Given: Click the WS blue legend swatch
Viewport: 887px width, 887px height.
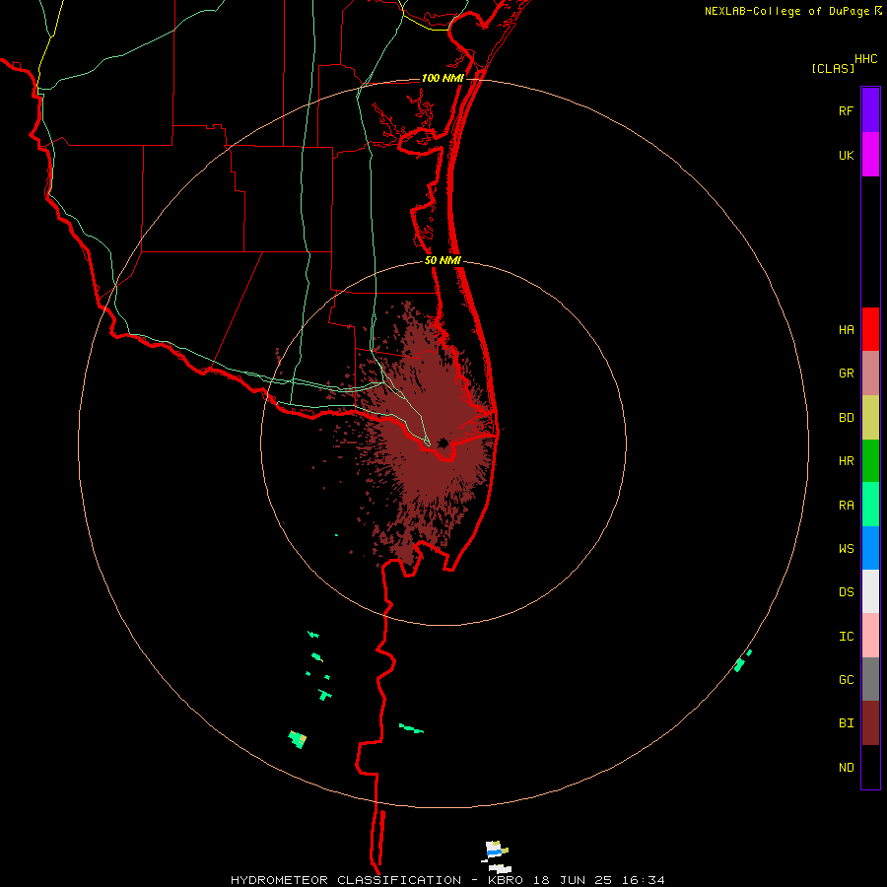Looking at the screenshot, I should [x=870, y=548].
